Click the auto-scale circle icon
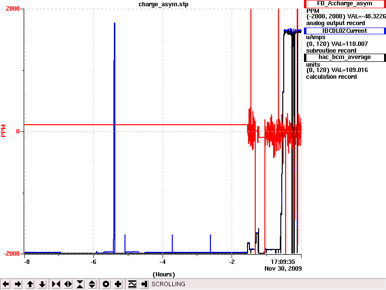 [x=106, y=284]
